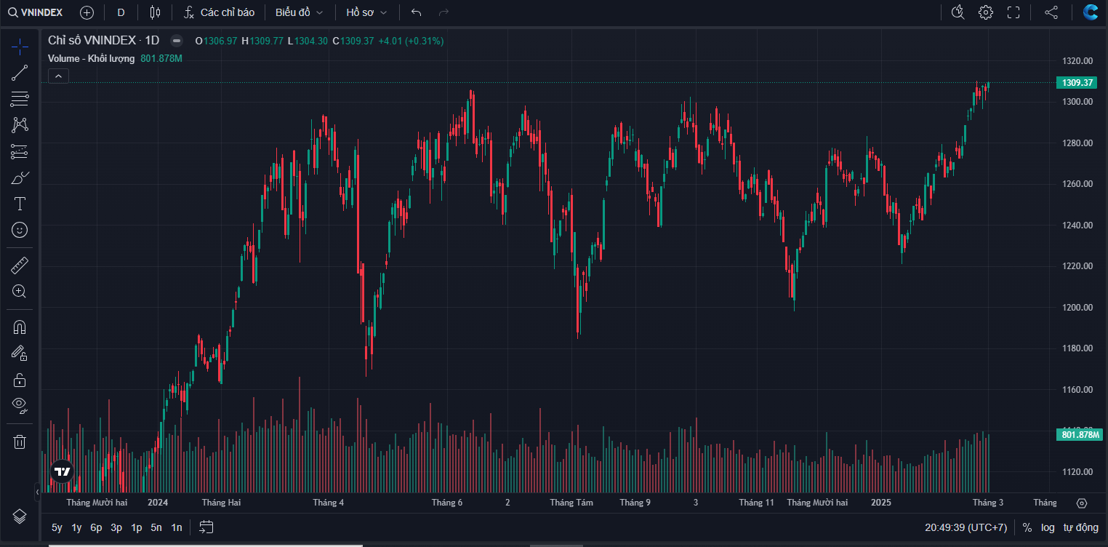Pick the ruler measure tool
Viewport: 1108px width, 547px height.
point(20,265)
